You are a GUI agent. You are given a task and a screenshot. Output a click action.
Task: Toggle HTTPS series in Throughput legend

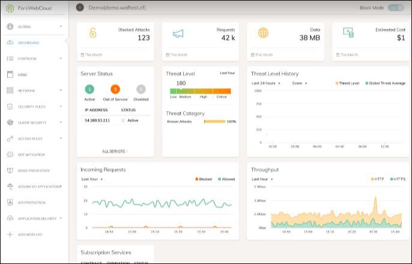pyautogui.click(x=398, y=179)
